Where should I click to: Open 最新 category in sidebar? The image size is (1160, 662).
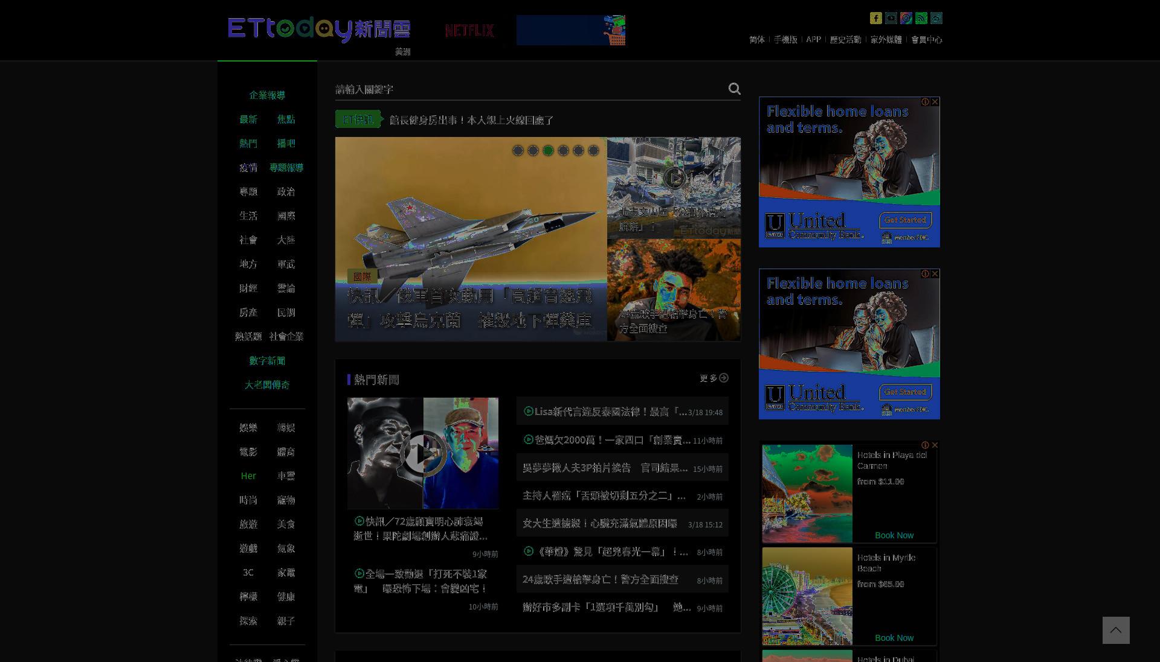[x=248, y=119]
